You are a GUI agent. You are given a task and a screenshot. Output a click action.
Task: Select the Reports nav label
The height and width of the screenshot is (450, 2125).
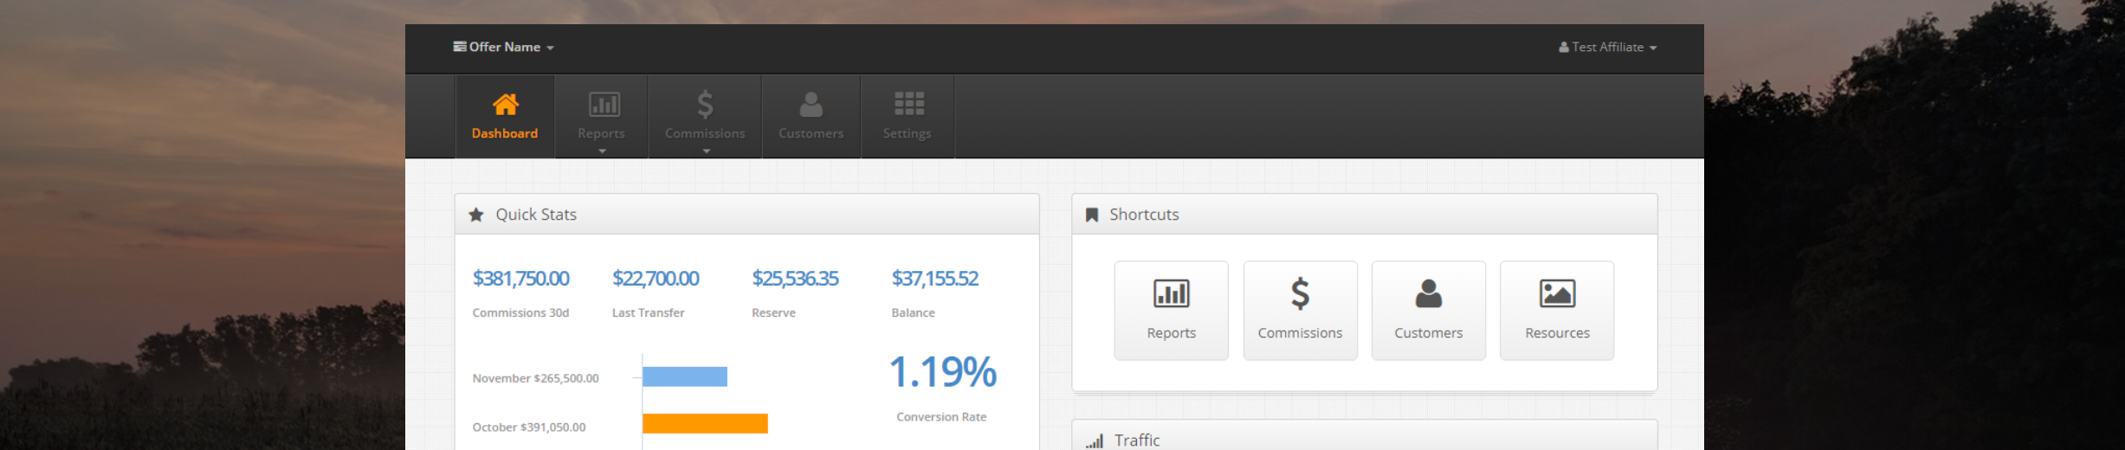click(x=601, y=133)
